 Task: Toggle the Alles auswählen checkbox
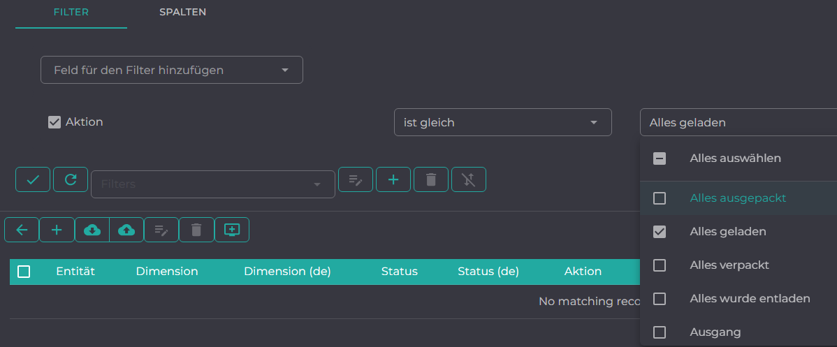660,158
